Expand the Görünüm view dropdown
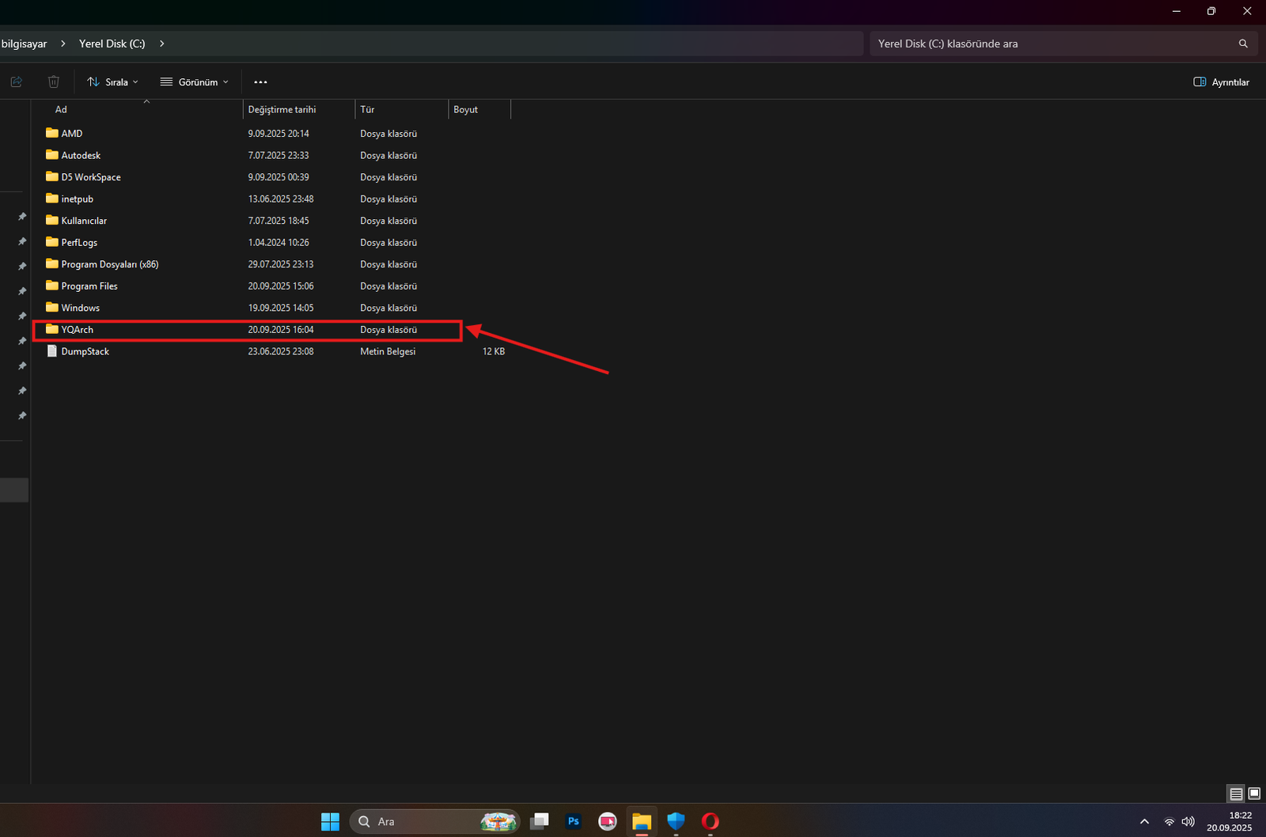1266x837 pixels. tap(195, 82)
